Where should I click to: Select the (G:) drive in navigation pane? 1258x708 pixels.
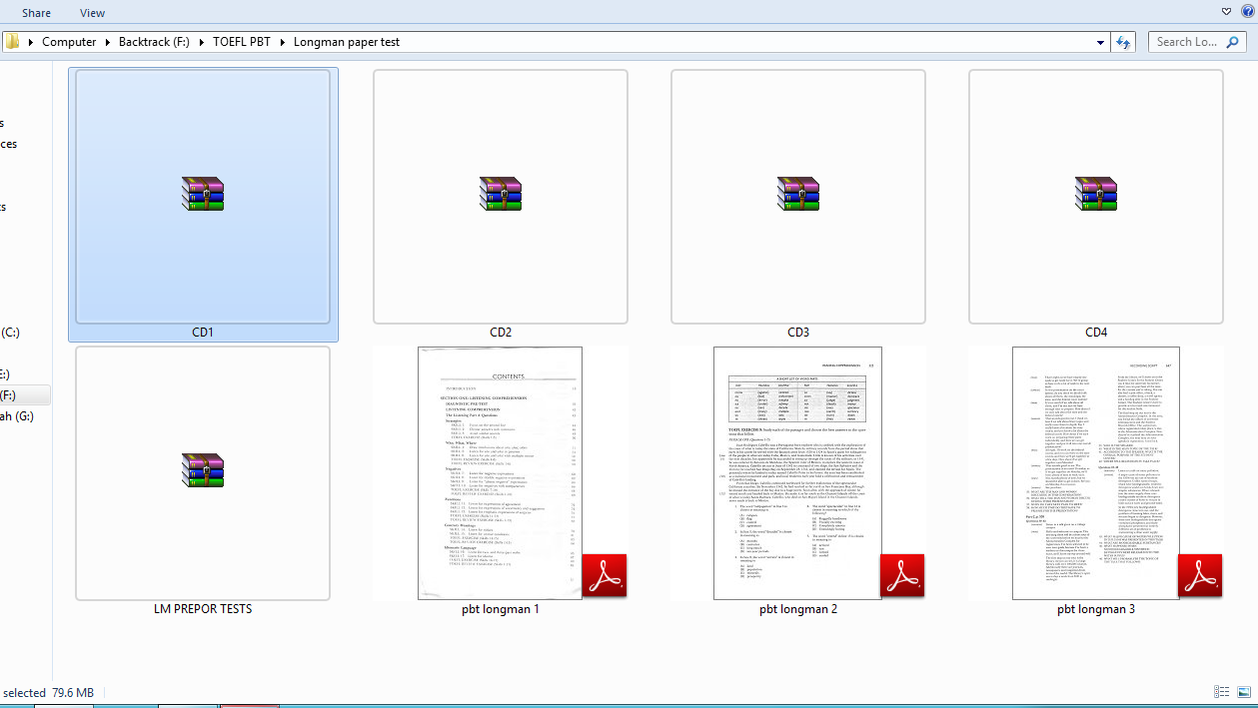tap(16, 416)
